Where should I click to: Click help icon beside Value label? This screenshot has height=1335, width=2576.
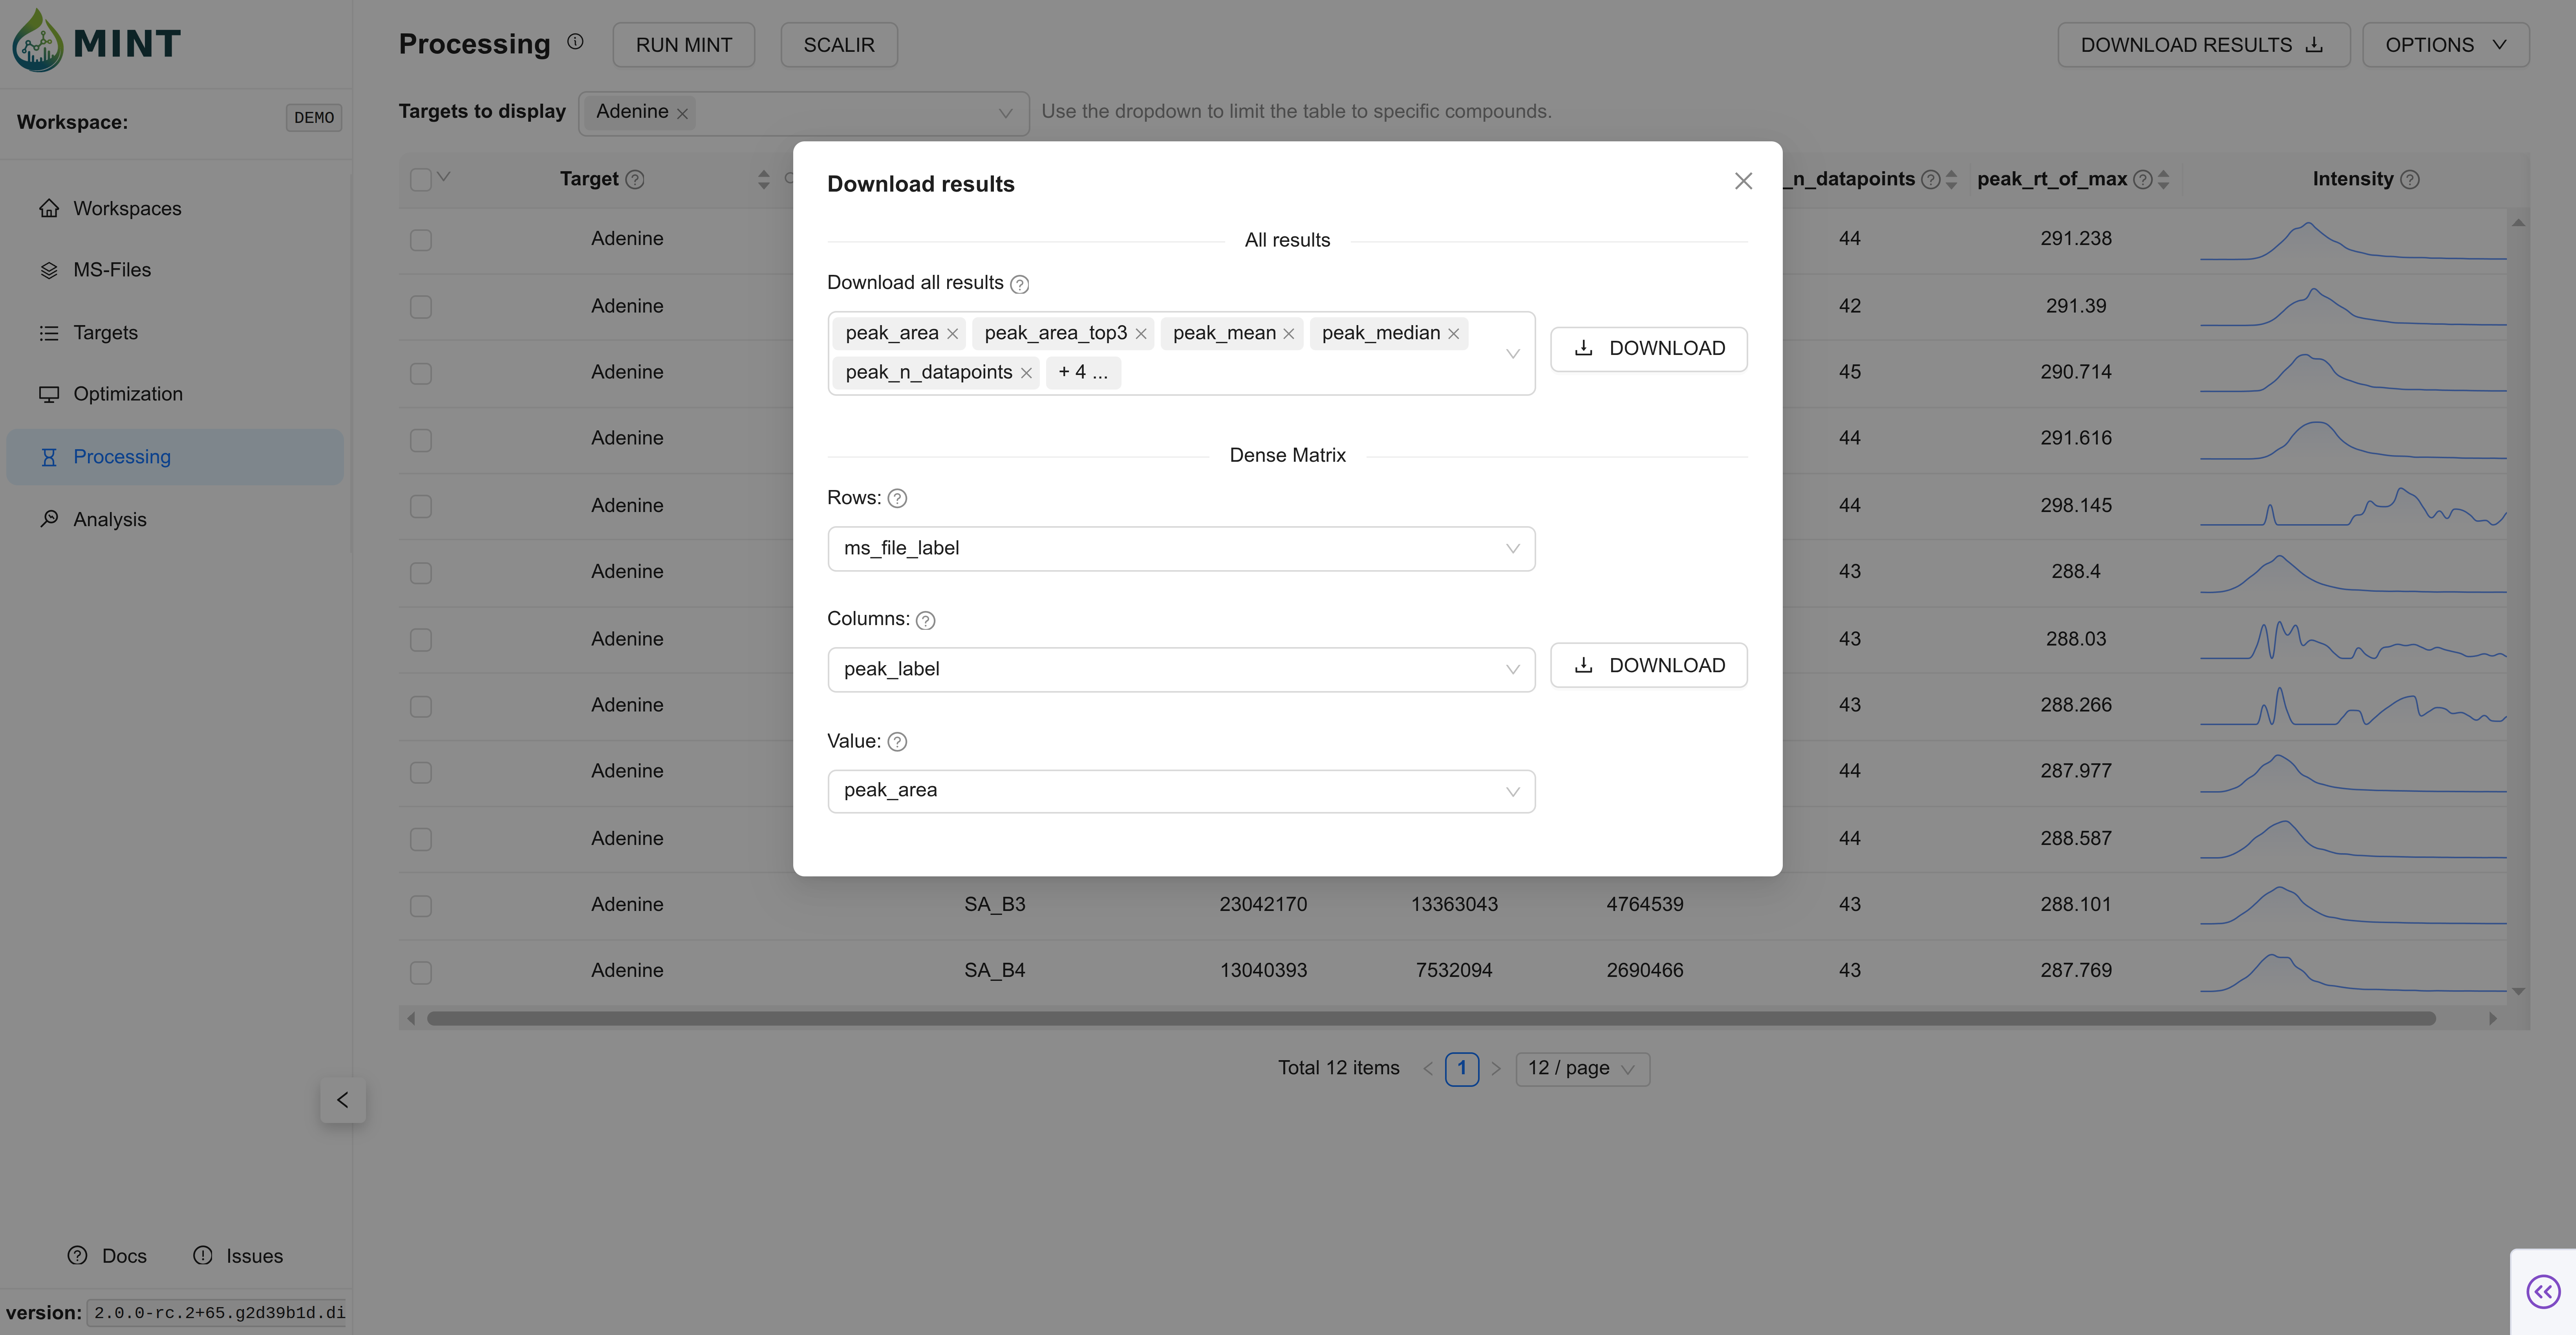pos(897,742)
